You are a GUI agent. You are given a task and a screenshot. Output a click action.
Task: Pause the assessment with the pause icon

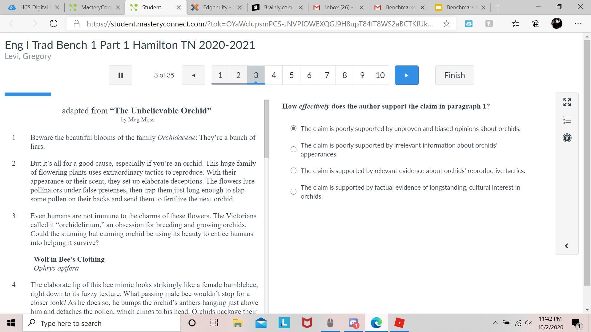[x=120, y=75]
